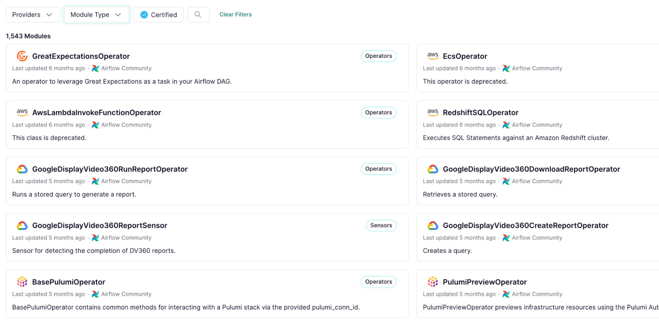
Task: Click Airflow Community under BasePulumiOperator
Action: 126,294
